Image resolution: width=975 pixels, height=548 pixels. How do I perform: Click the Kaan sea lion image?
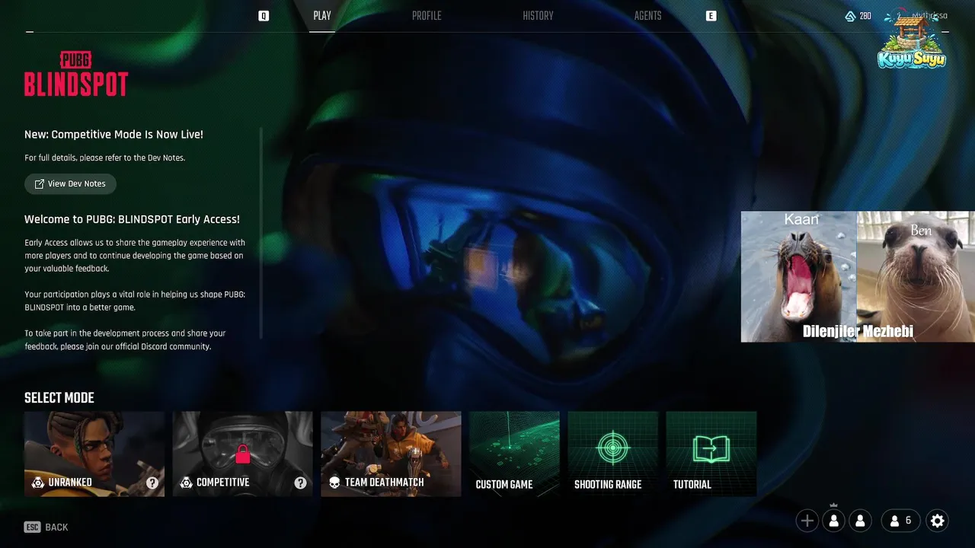coord(799,276)
